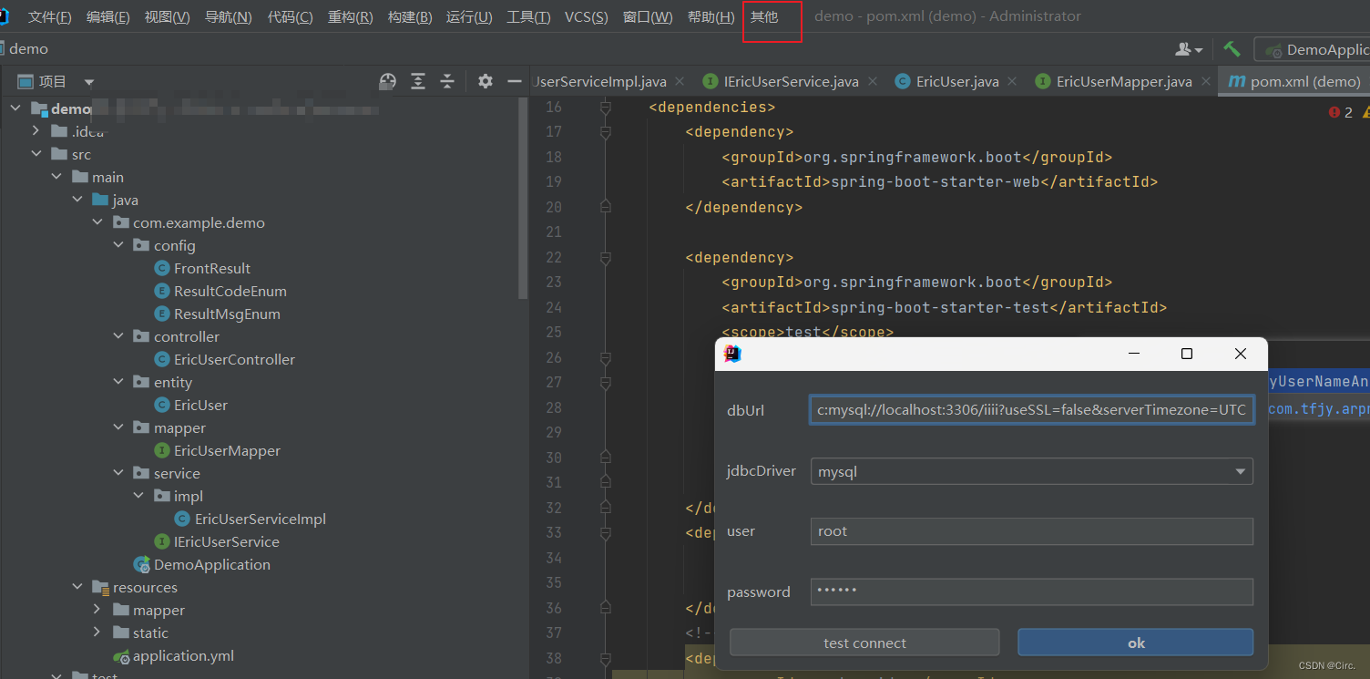Collapse the main folder chevron

[56, 177]
